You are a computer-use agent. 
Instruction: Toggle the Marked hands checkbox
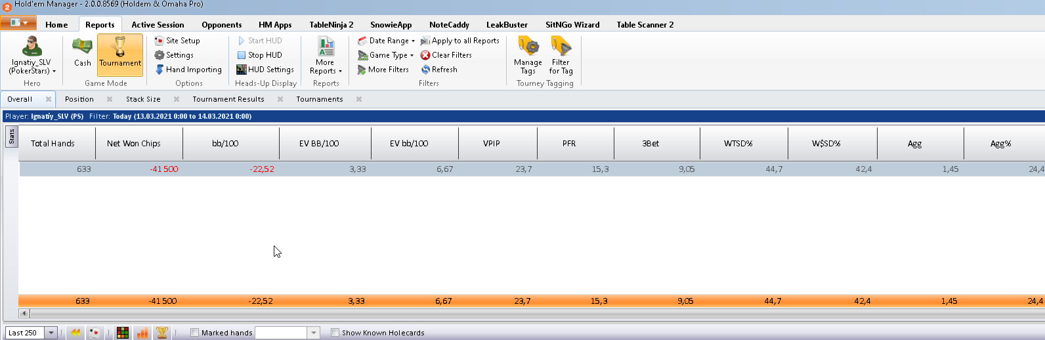194,333
